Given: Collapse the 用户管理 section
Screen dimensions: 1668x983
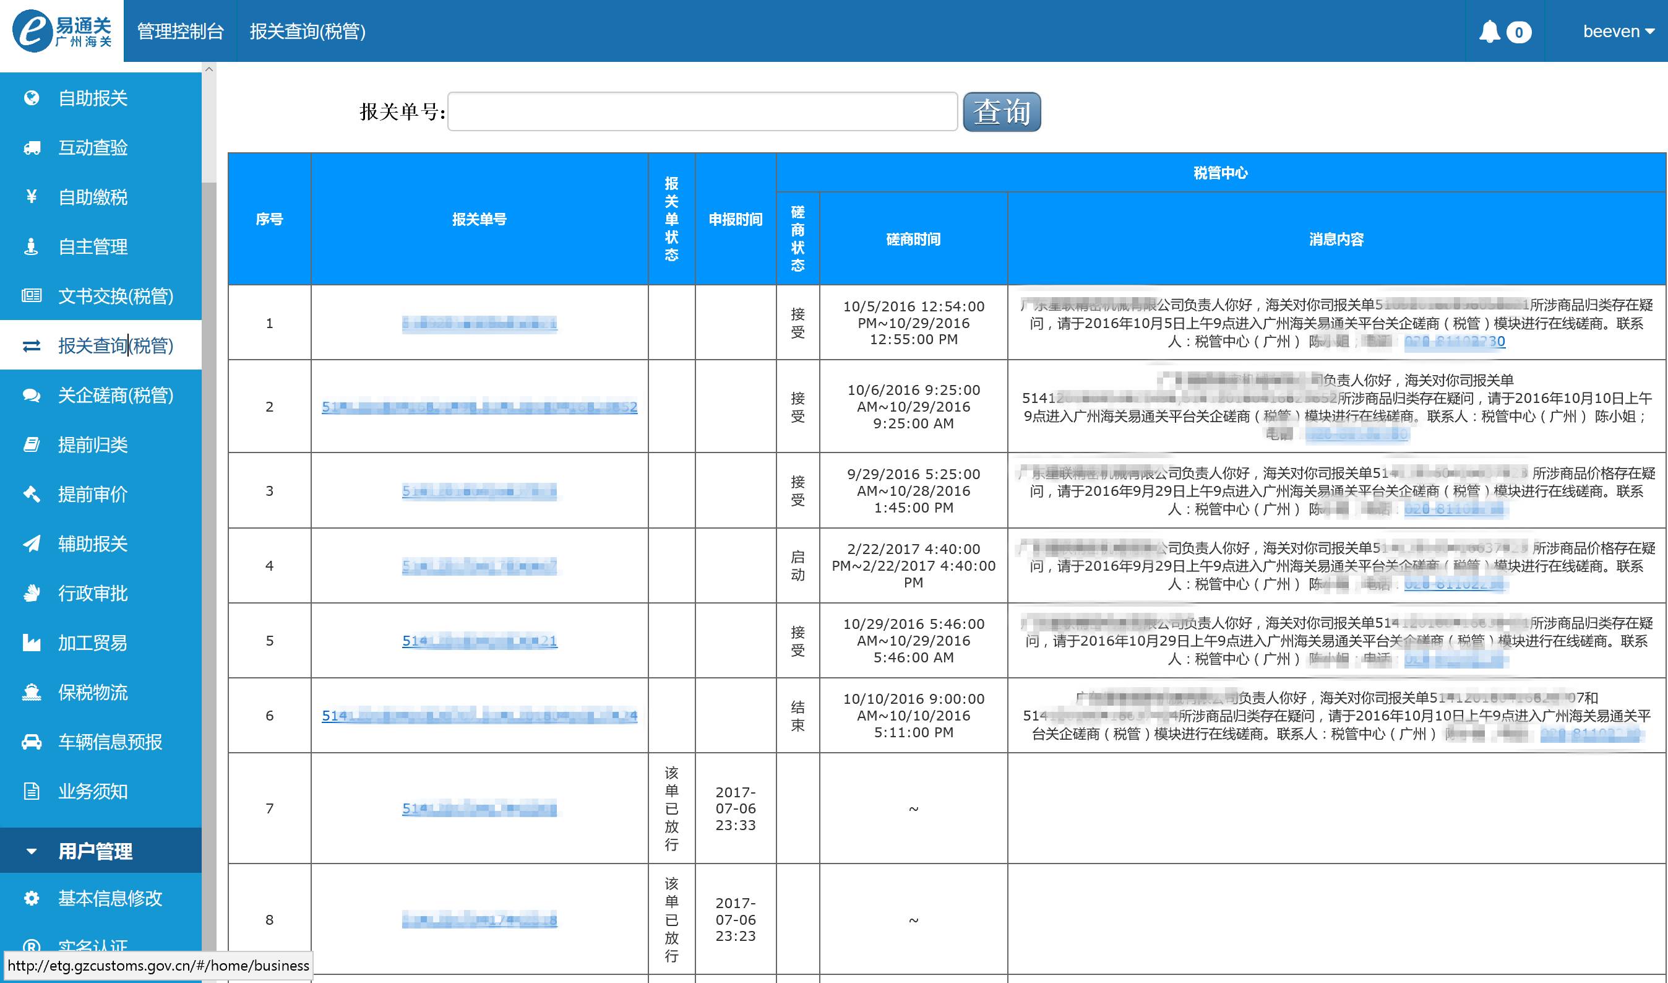Looking at the screenshot, I should tap(101, 851).
